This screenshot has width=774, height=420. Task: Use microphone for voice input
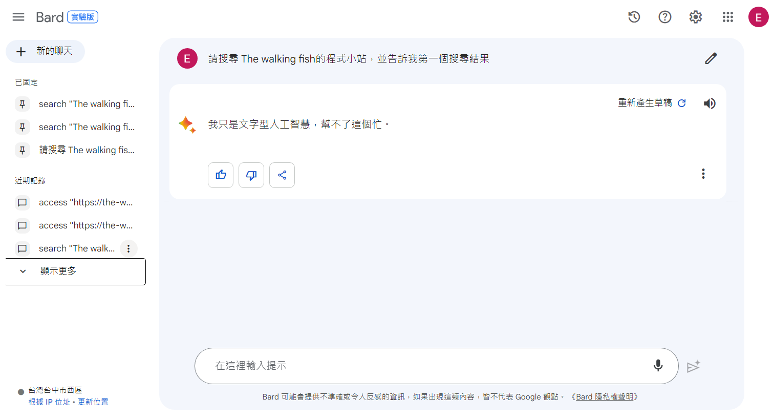[658, 366]
